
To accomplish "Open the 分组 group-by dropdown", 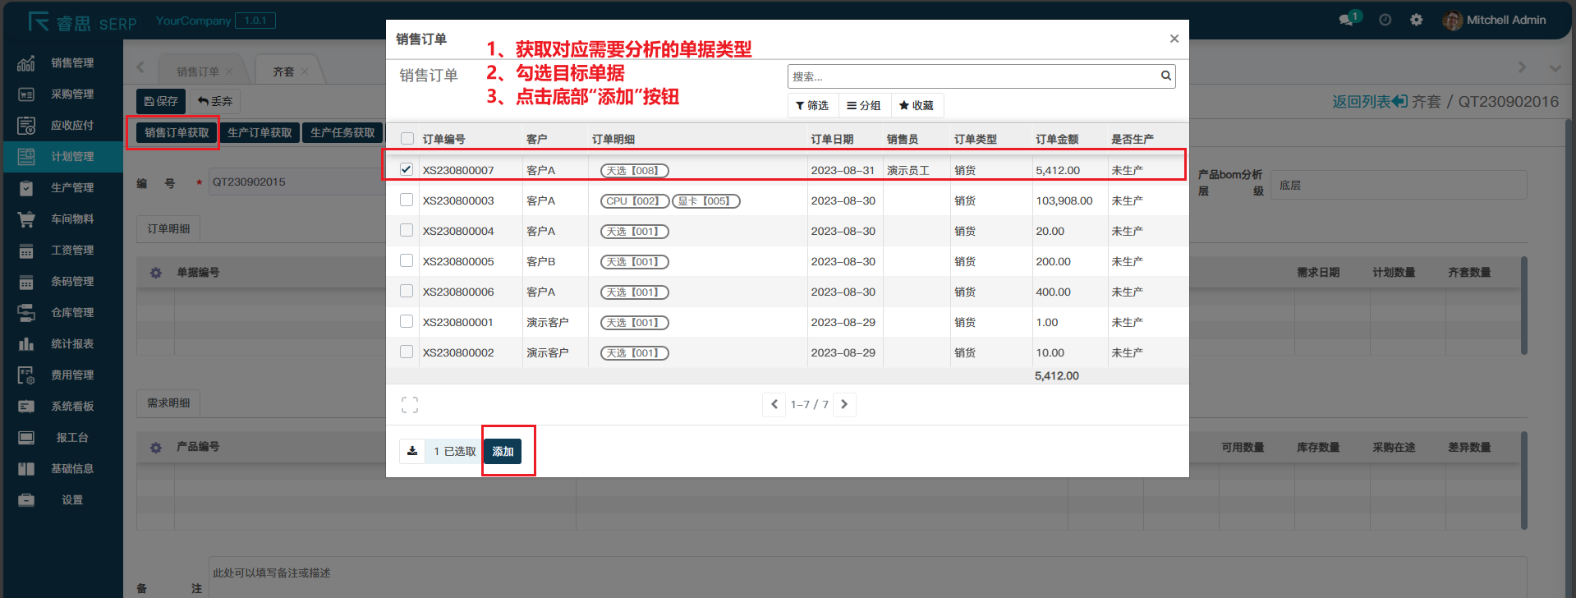I will (x=864, y=105).
